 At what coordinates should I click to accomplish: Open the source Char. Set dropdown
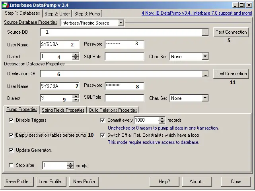[205, 57]
